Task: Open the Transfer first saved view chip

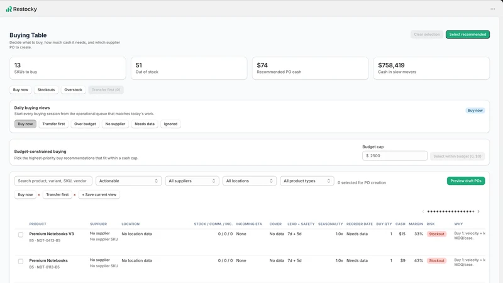Action: click(x=57, y=195)
